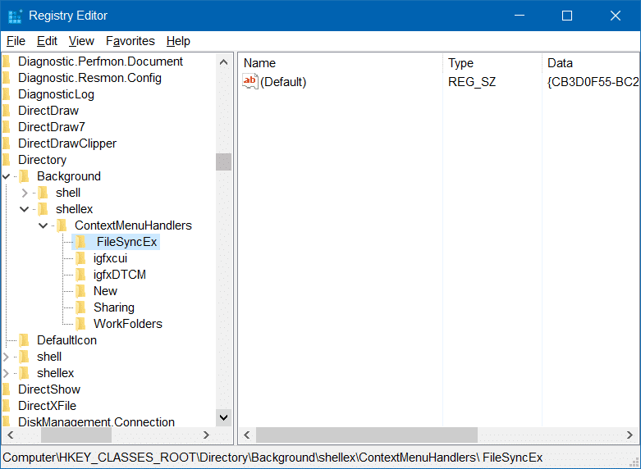Click the {CB3D0F55-BC2 data cell
This screenshot has height=469, width=641.
[x=593, y=82]
